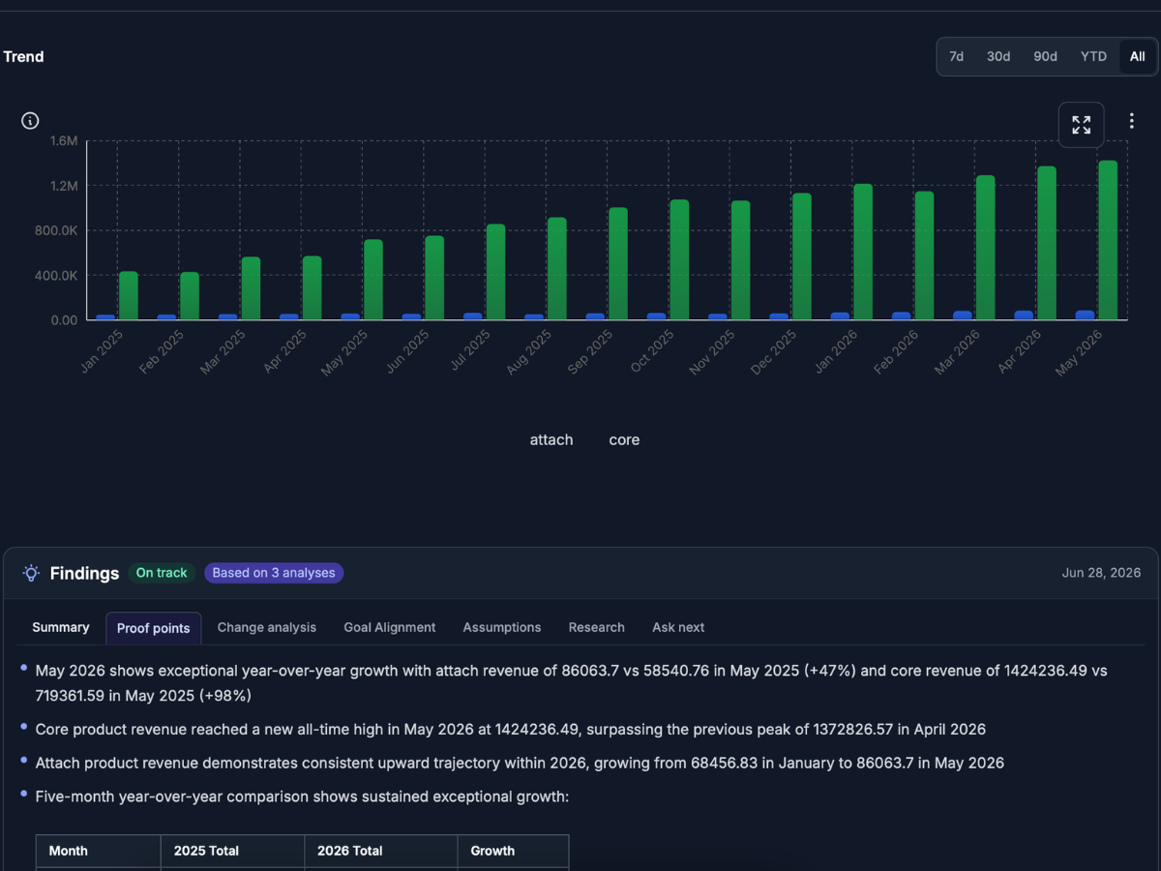Open the Summary tab

pyautogui.click(x=61, y=627)
